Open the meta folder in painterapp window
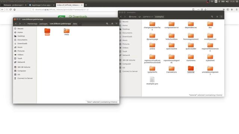239x134 pixels. tap(66, 32)
